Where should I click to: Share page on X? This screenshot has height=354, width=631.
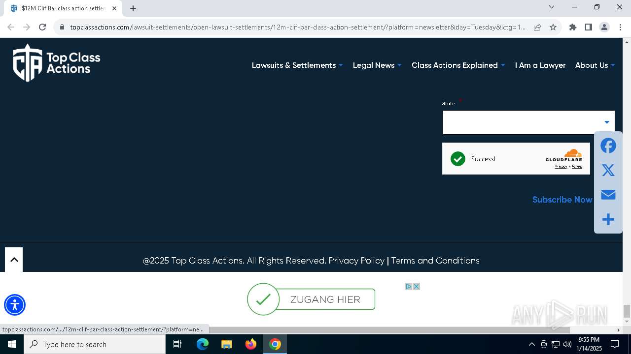(608, 170)
